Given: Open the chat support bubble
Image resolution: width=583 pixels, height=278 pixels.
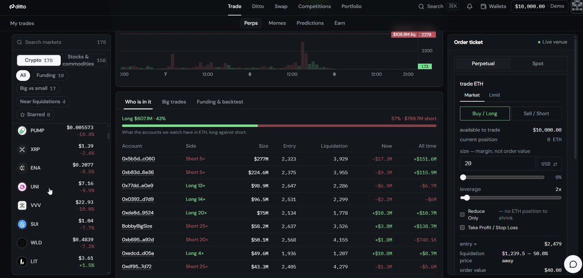Looking at the screenshot, I should pos(573,264).
